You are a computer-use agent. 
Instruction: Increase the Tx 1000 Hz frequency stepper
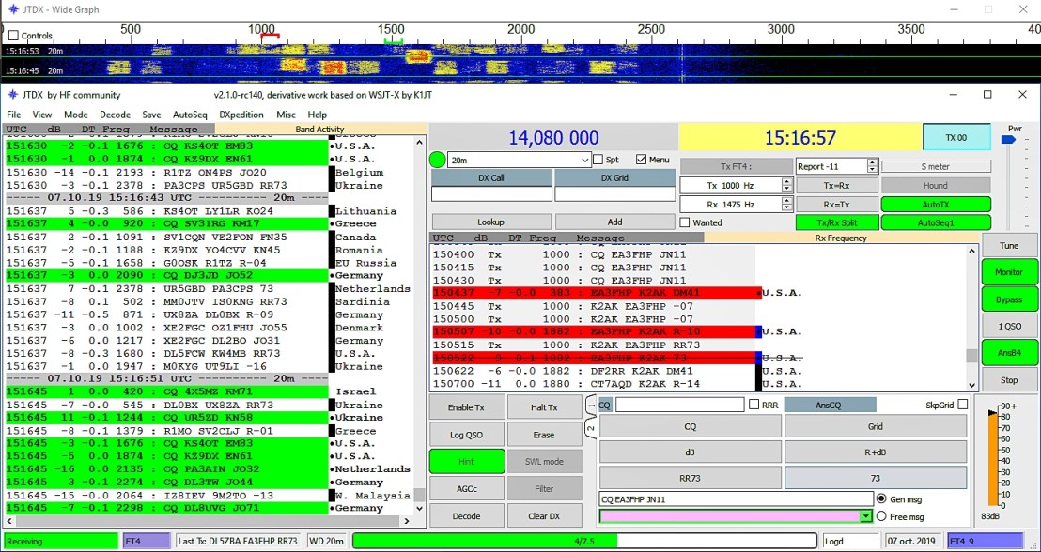[786, 182]
